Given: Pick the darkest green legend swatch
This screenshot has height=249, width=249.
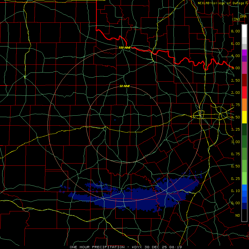Looking at the screenshot, I should point(244,129).
